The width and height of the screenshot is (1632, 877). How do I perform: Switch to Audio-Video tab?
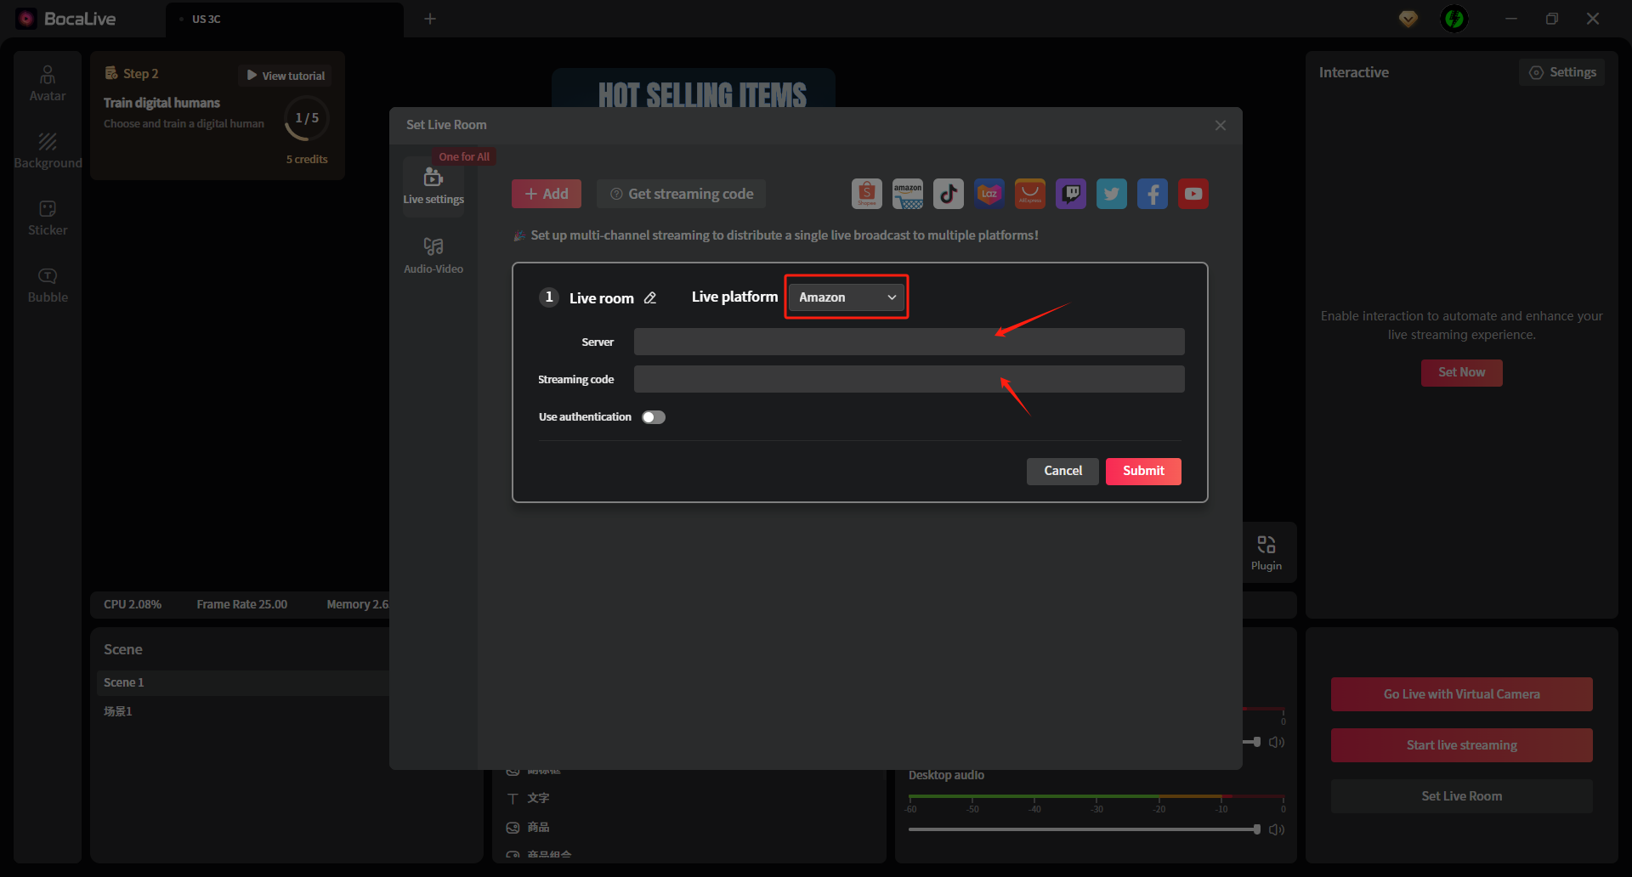click(x=433, y=256)
